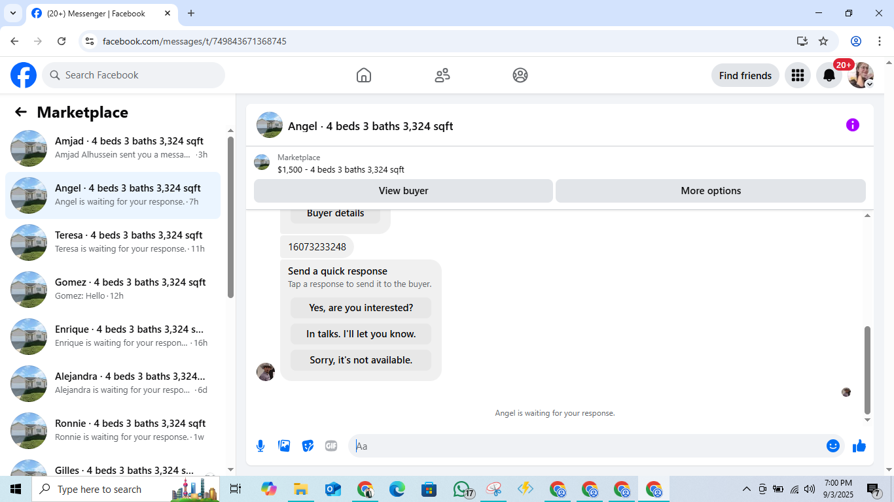The height and width of the screenshot is (502, 894).
Task: Focus the message text box
Action: [x=588, y=446]
